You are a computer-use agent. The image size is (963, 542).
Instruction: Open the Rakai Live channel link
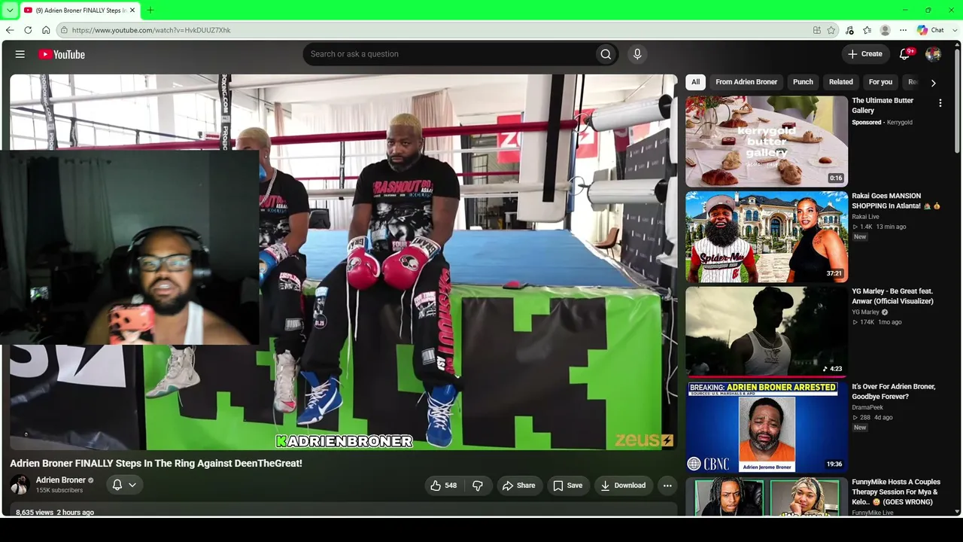pos(865,217)
